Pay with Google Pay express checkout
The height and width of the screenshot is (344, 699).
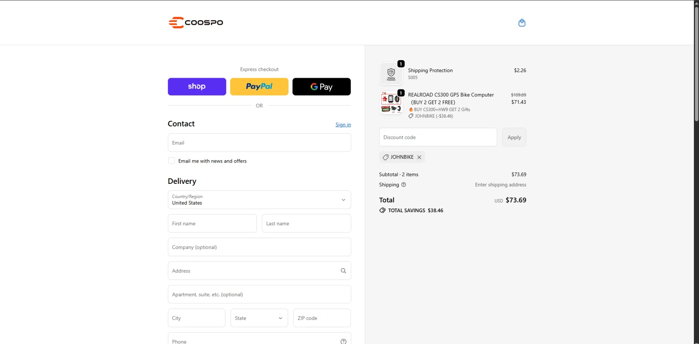pos(322,87)
